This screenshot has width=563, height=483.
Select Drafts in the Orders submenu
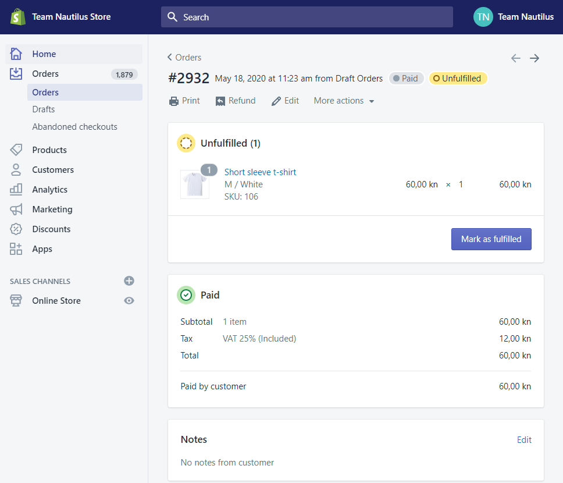[x=44, y=109]
